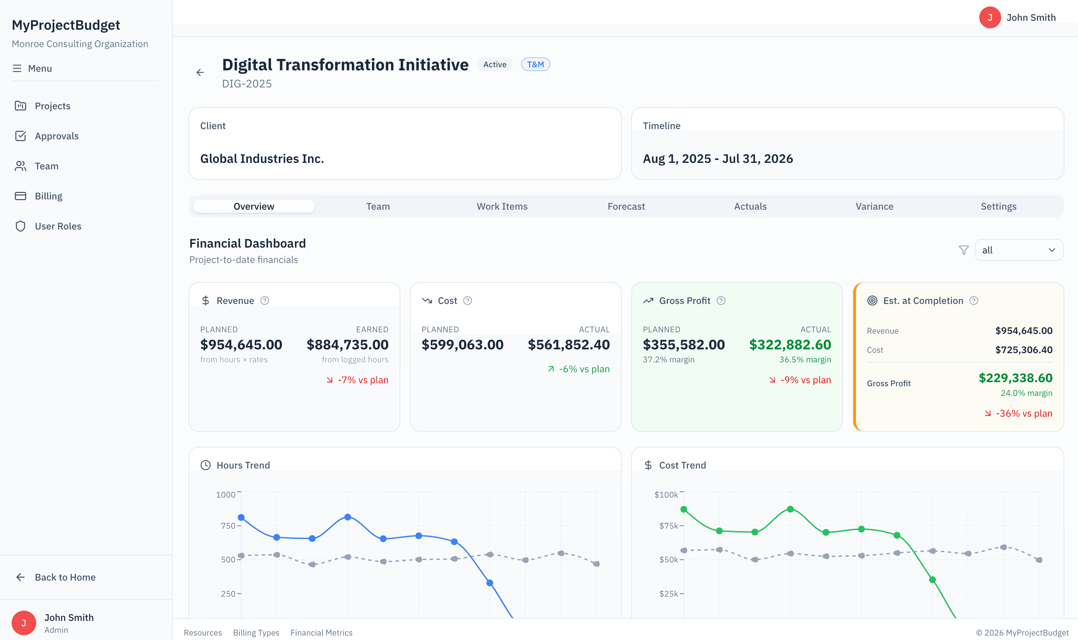
Task: Click the help icon beside Cost
Action: point(467,301)
